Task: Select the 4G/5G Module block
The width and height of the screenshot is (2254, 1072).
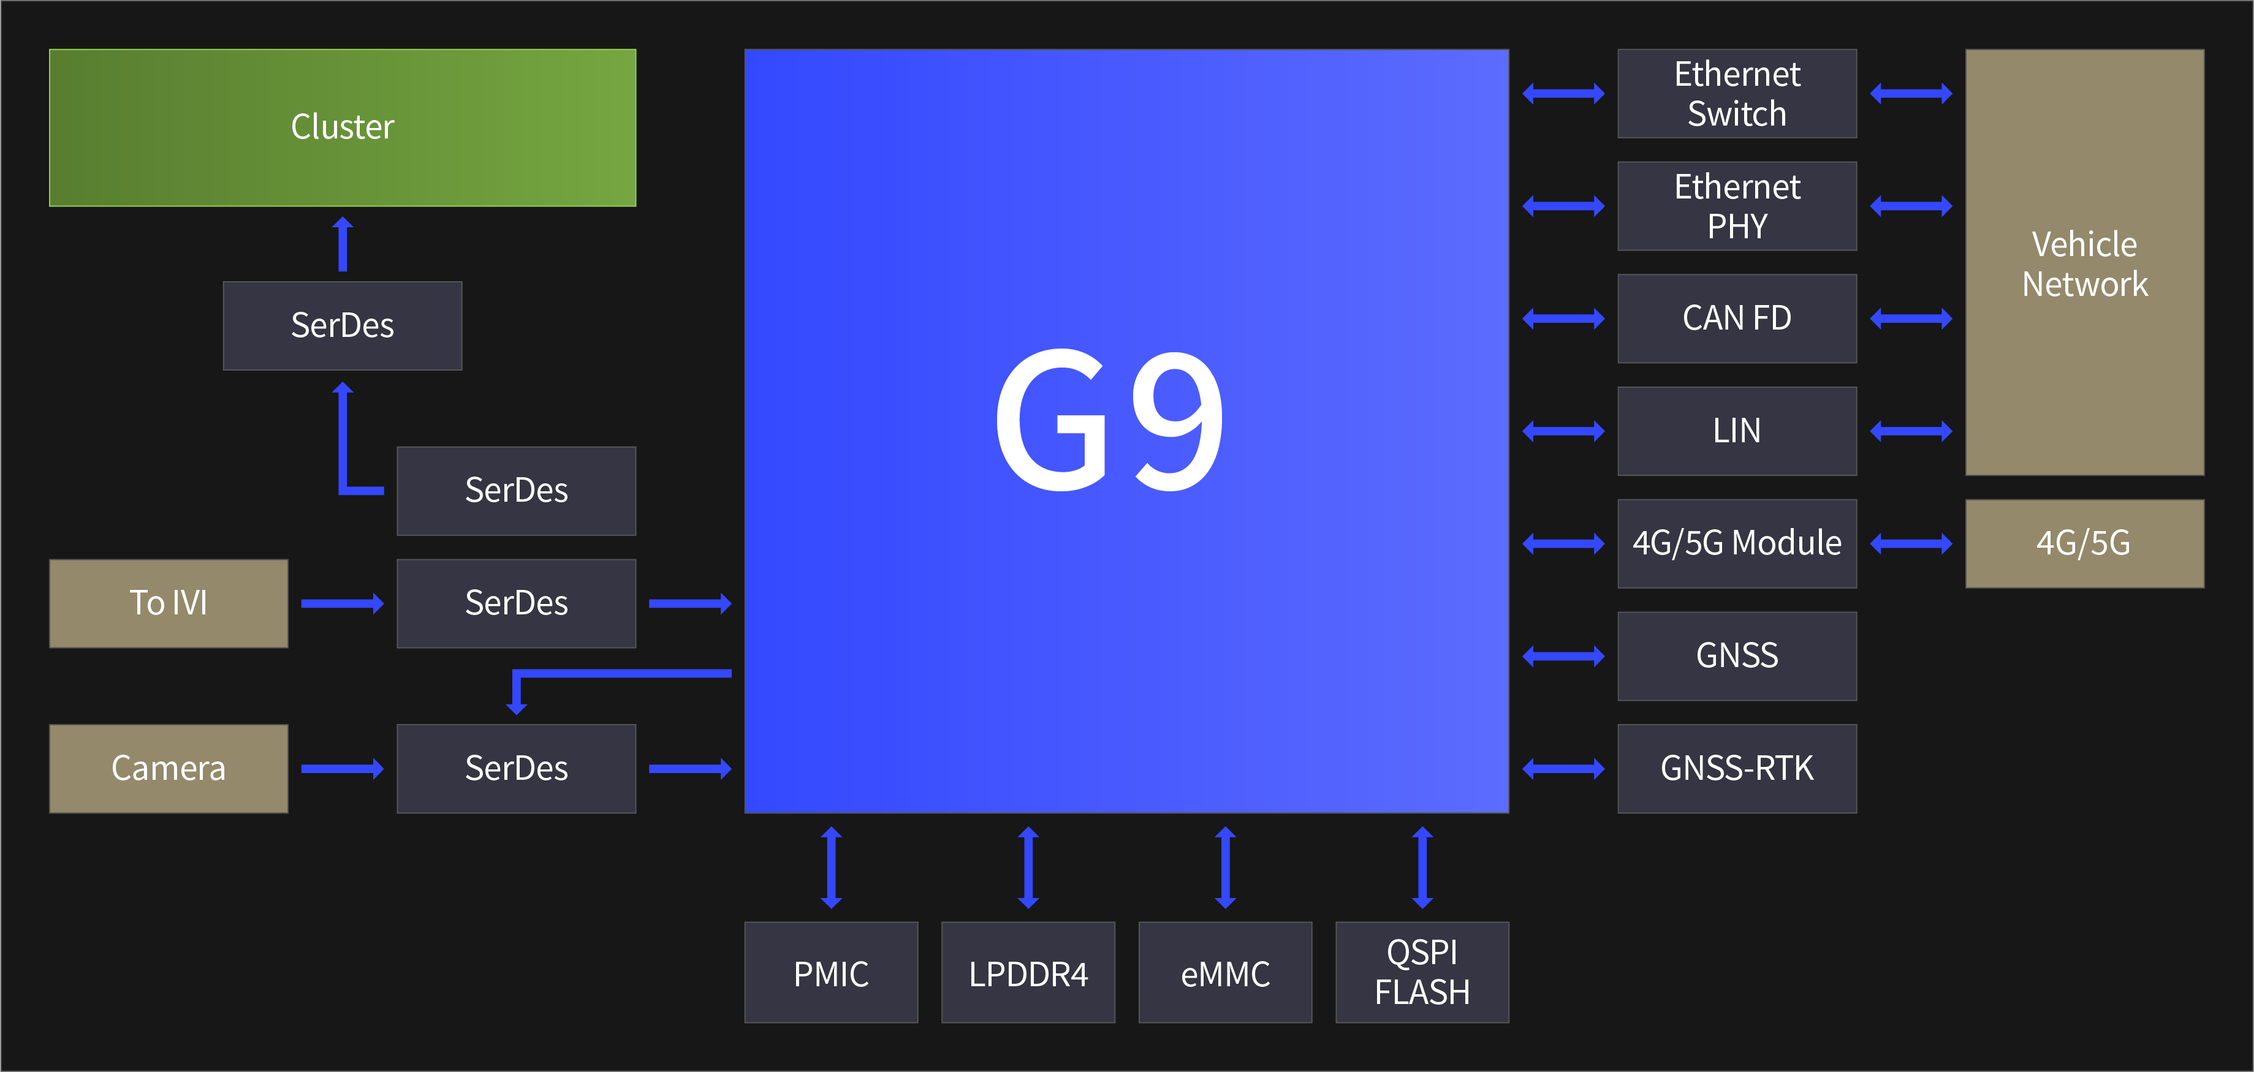Action: (1737, 543)
